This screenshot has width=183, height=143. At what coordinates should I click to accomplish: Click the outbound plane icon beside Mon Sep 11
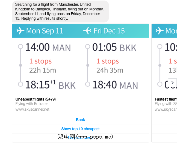tap(20, 31)
